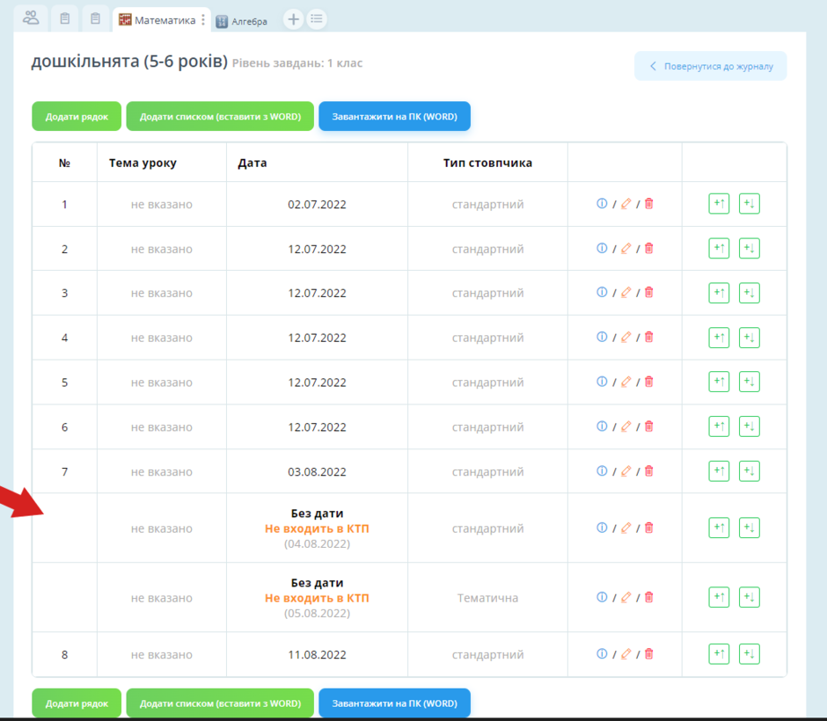Image resolution: width=827 pixels, height=721 pixels.
Task: View info icon for row 8
Action: [602, 654]
